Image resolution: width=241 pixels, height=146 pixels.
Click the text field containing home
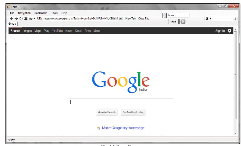click(178, 15)
